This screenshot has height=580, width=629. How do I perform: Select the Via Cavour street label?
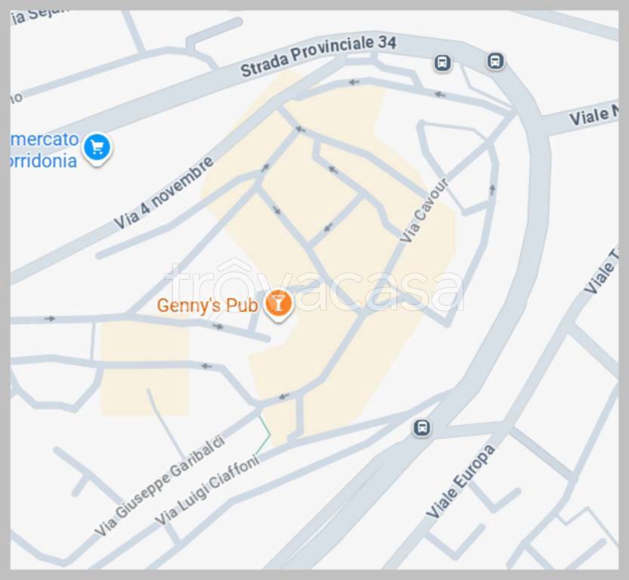(424, 210)
